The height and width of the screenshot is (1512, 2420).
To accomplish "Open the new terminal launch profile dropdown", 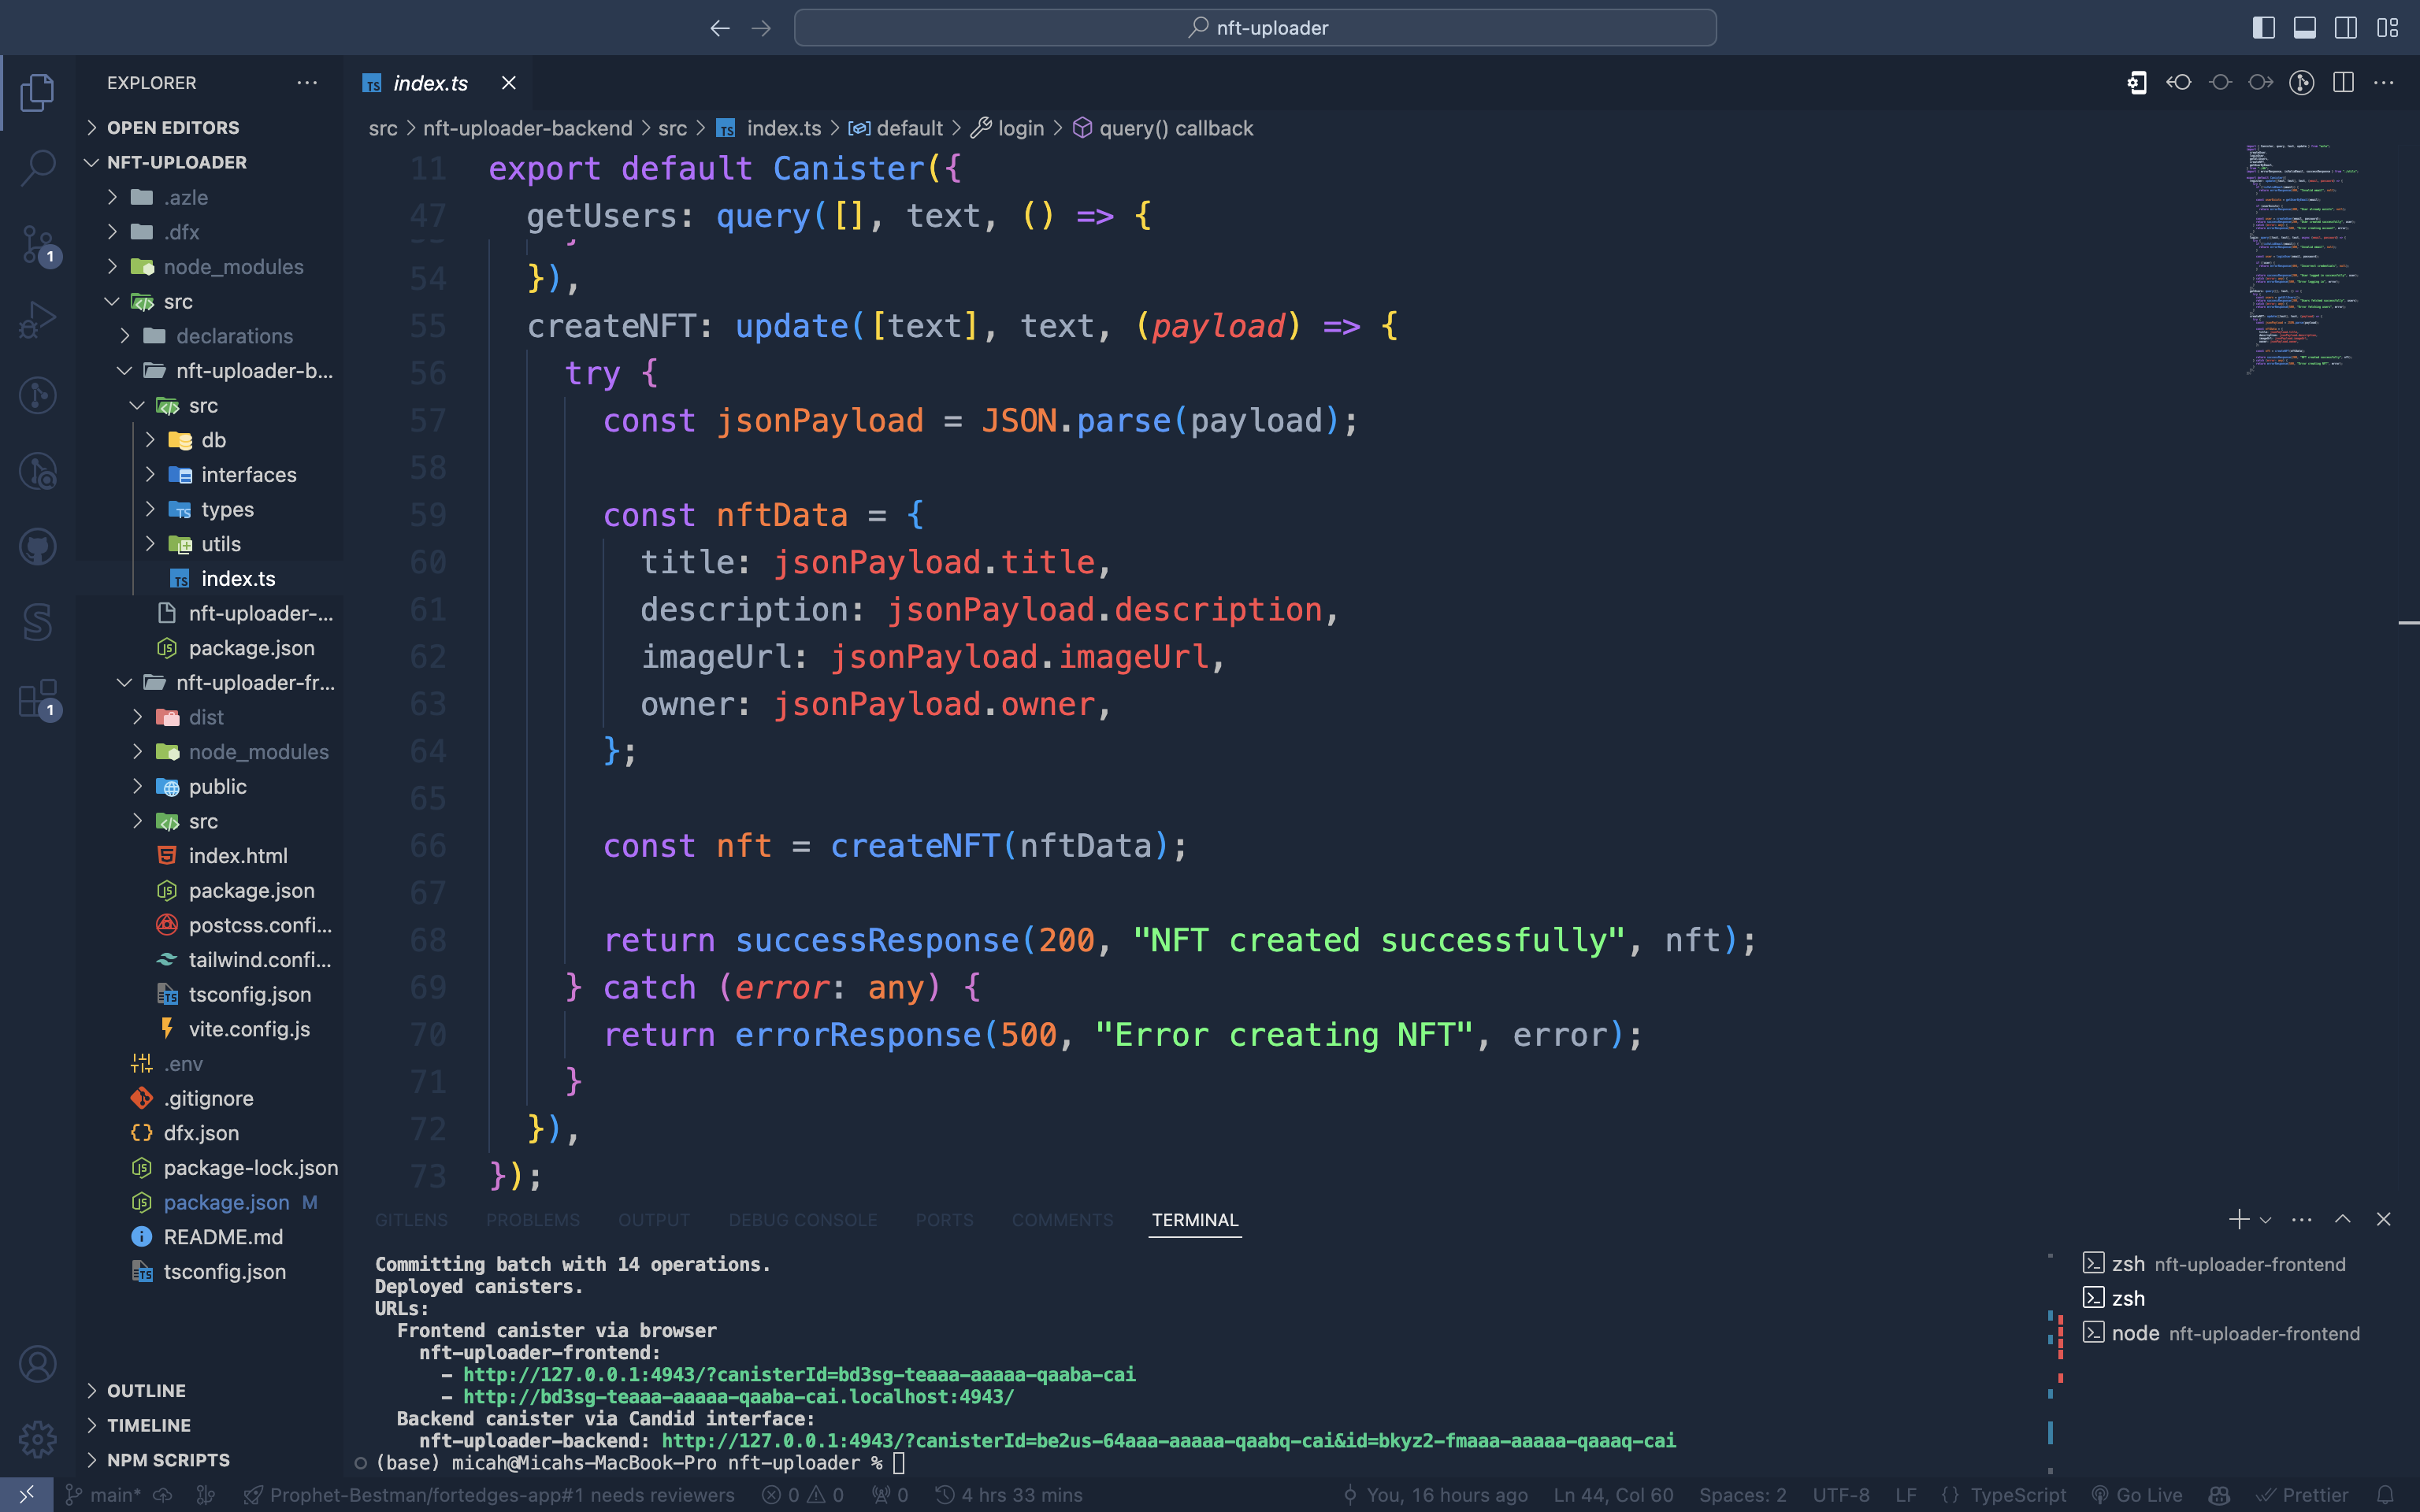I will [x=2266, y=1220].
